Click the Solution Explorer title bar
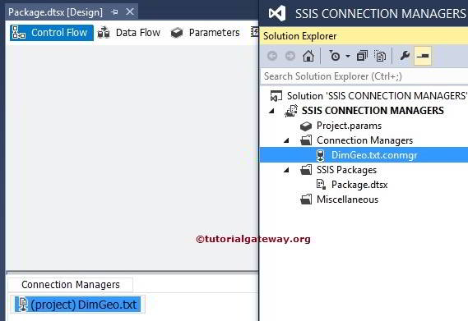This screenshot has width=468, height=321. coord(364,36)
